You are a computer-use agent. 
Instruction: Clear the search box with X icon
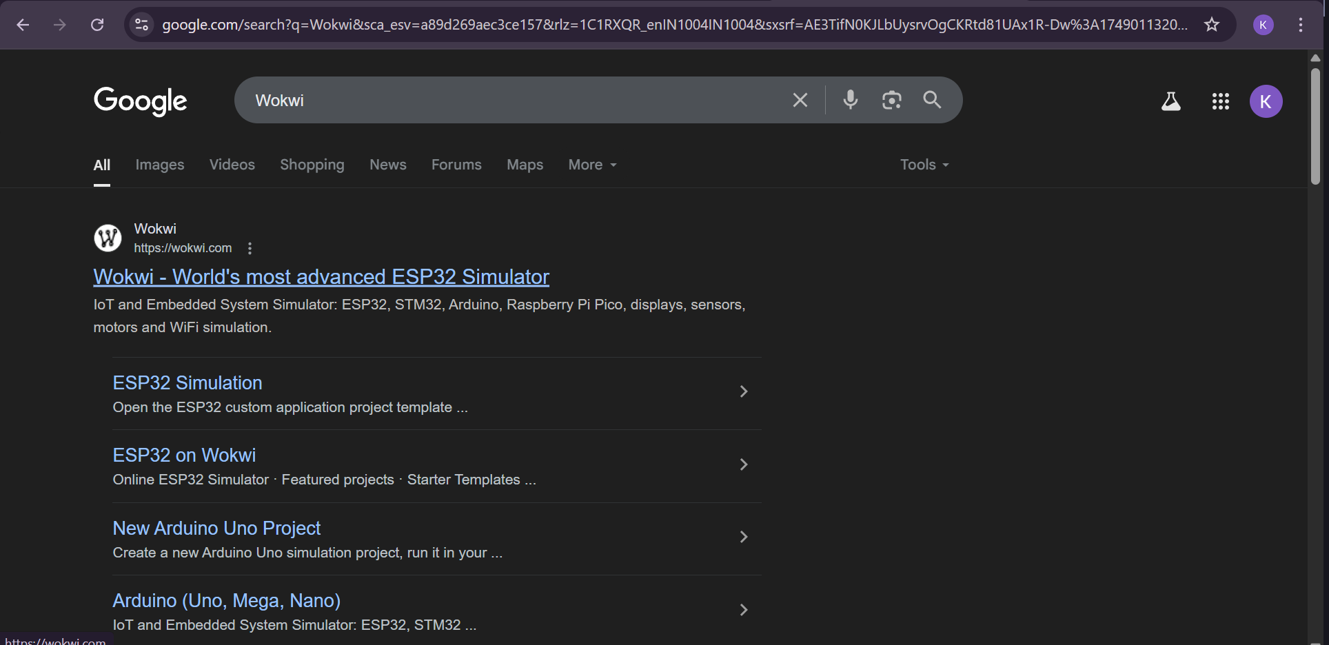click(x=800, y=100)
